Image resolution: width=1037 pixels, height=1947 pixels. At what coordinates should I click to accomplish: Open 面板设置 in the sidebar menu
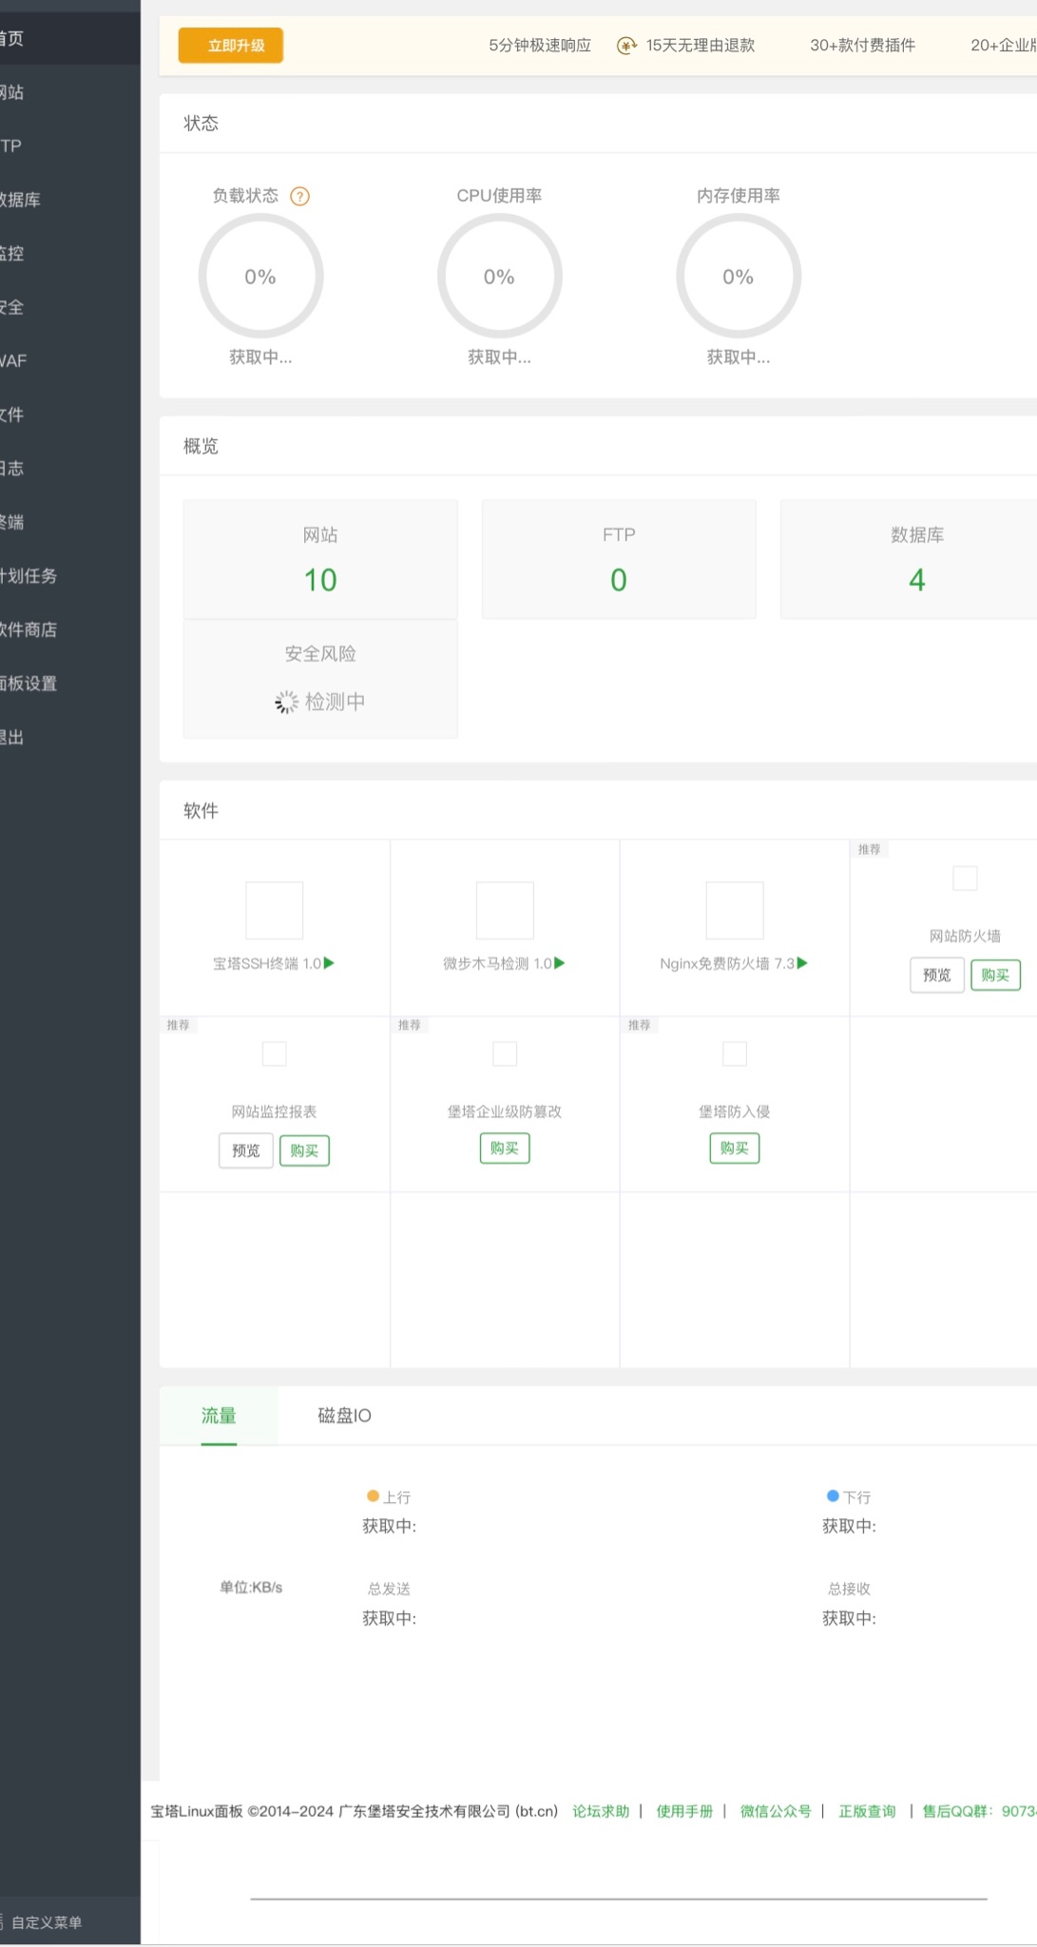[30, 684]
